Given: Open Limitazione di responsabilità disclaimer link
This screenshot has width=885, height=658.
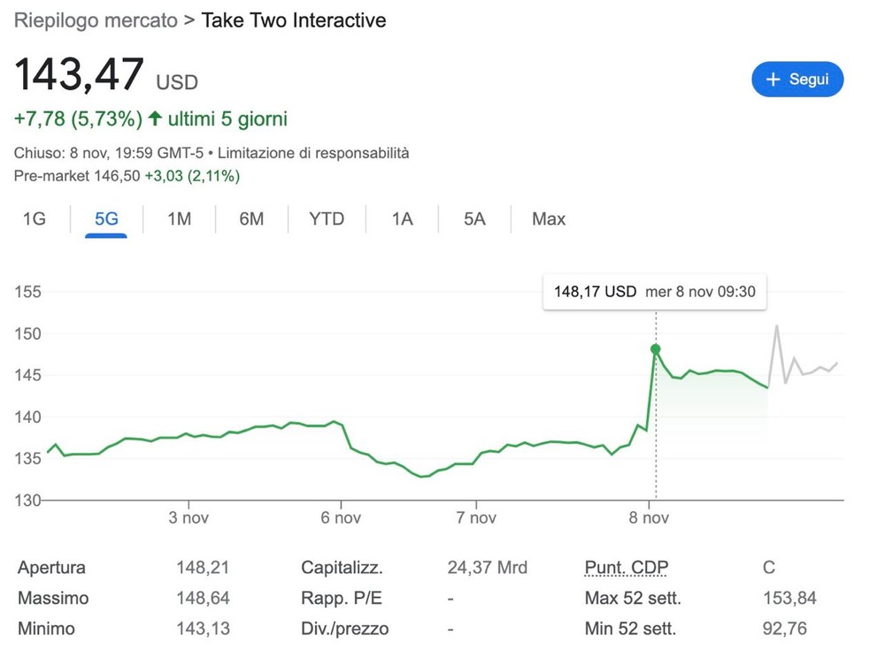Looking at the screenshot, I should pyautogui.click(x=313, y=153).
